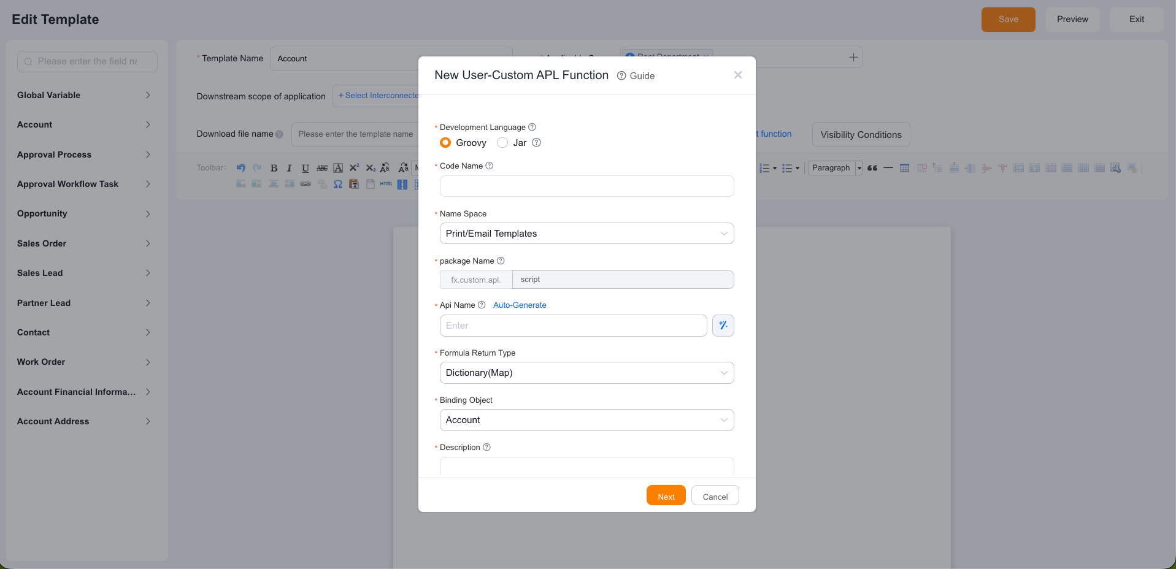Click the Preview button
The height and width of the screenshot is (569, 1176).
click(x=1072, y=20)
